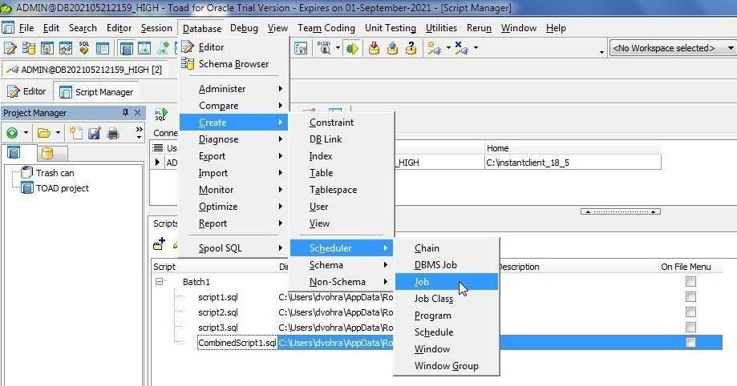Click the commit (red down arrow) icon
The image size is (737, 386).
tap(375, 48)
